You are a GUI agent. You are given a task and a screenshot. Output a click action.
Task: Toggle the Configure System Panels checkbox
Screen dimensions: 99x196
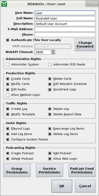[x=8, y=139]
